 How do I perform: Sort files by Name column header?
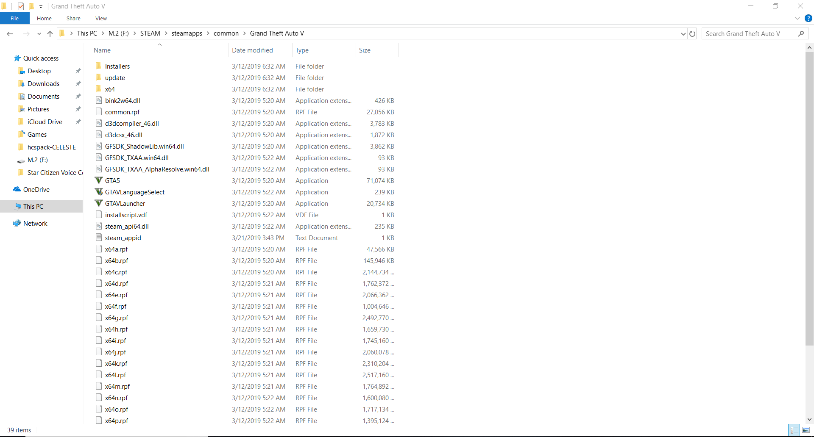[x=159, y=50]
